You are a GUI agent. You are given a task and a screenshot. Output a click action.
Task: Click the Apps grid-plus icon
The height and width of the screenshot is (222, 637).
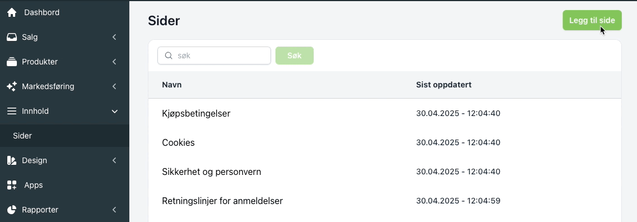[x=12, y=185]
